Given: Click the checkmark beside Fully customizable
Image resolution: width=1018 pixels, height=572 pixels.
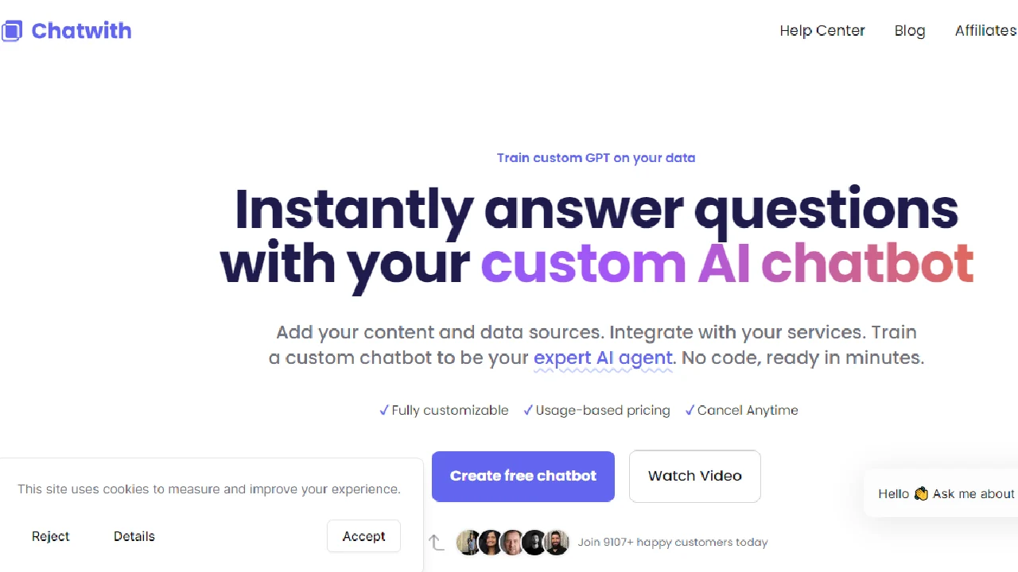Looking at the screenshot, I should click(384, 410).
